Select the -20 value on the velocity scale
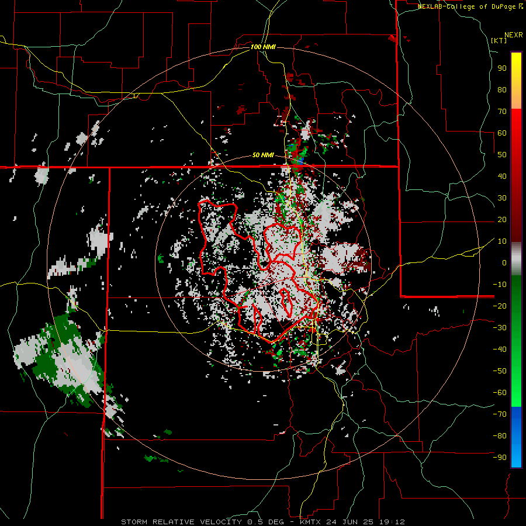Image resolution: width=526 pixels, height=526 pixels. 500,306
